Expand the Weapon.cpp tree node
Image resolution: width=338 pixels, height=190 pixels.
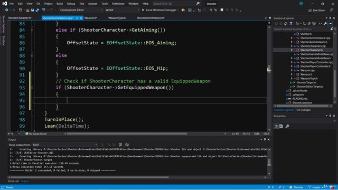coord(292,70)
